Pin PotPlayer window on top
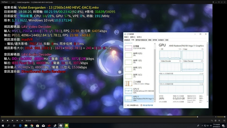 [x=213, y=2]
